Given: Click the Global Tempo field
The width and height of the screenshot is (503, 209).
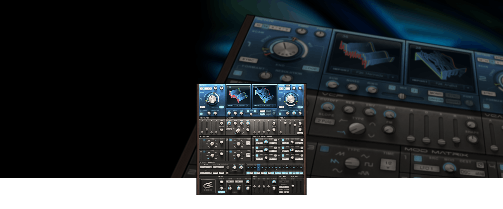Looking at the screenshot, I should [x=284, y=181].
